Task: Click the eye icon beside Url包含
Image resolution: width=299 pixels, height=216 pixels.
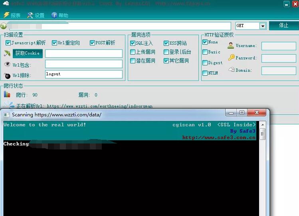Action: (x=7, y=64)
